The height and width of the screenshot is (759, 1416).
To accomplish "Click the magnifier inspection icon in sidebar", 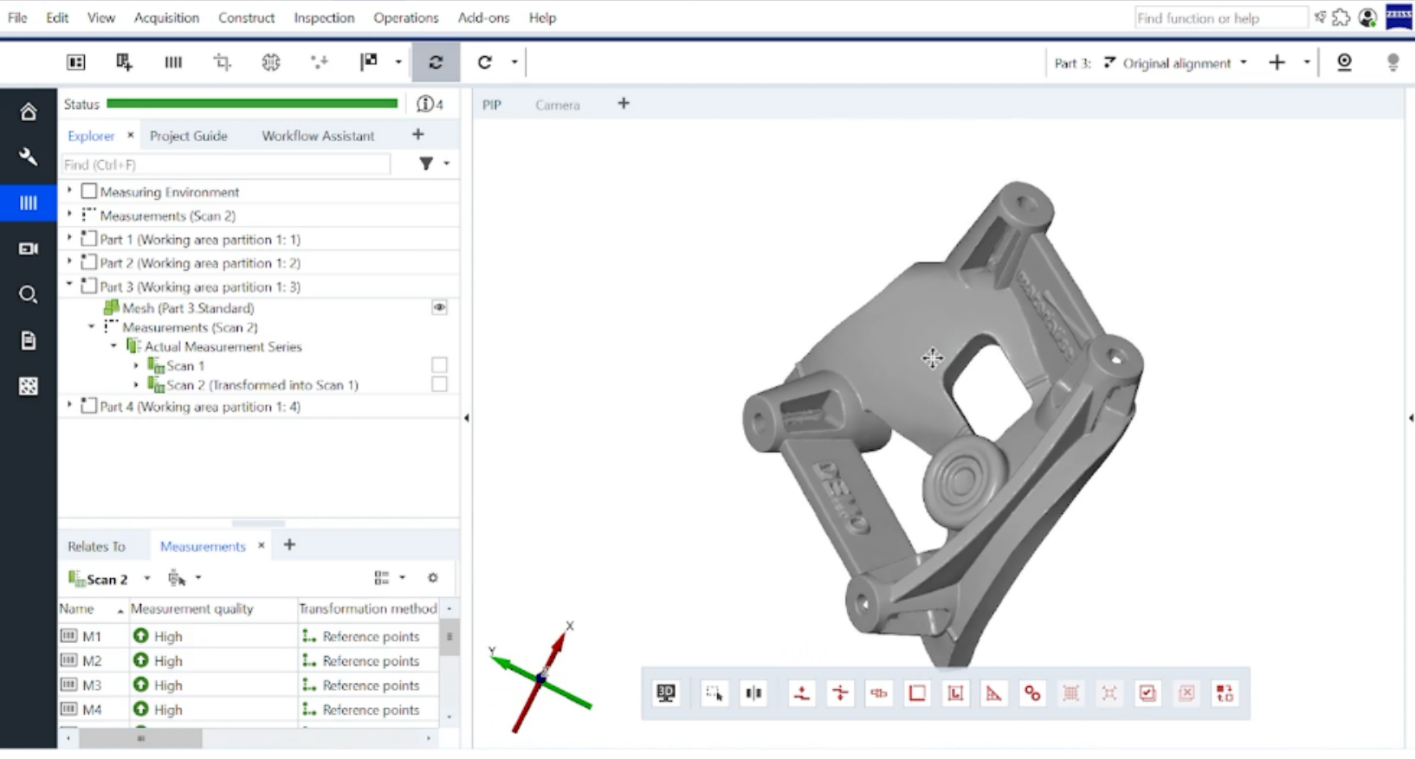I will click(x=28, y=294).
